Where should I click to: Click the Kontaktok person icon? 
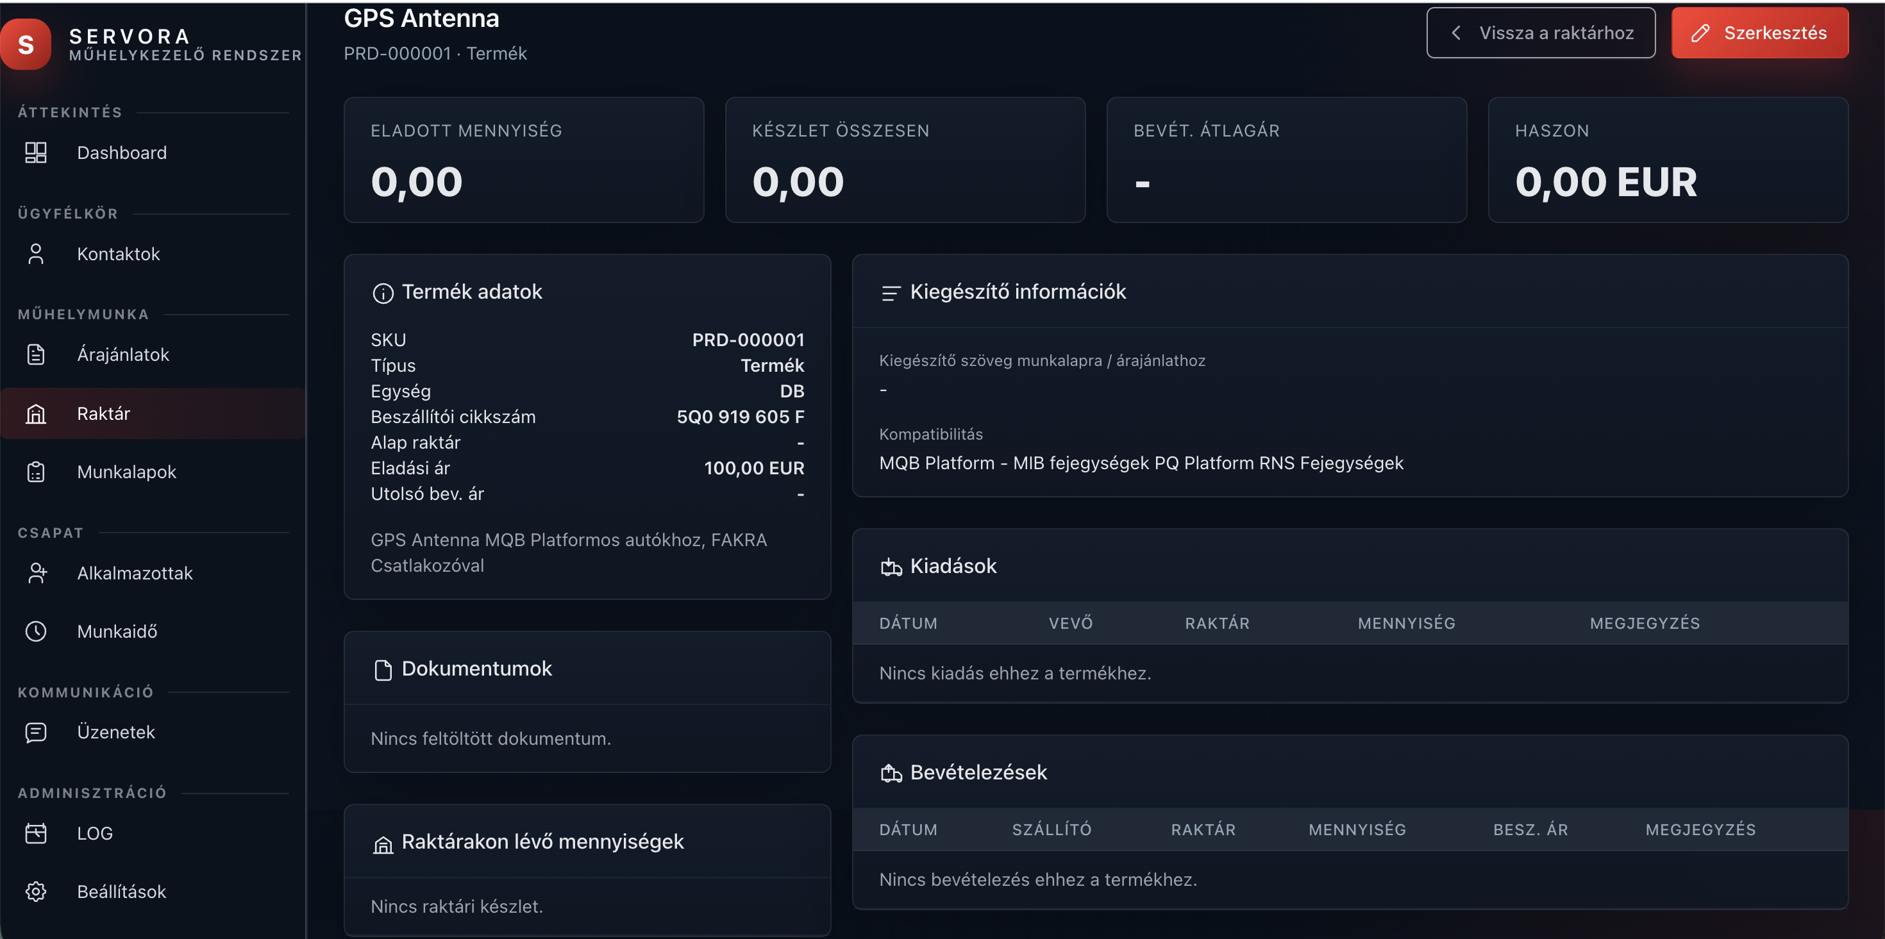[36, 254]
